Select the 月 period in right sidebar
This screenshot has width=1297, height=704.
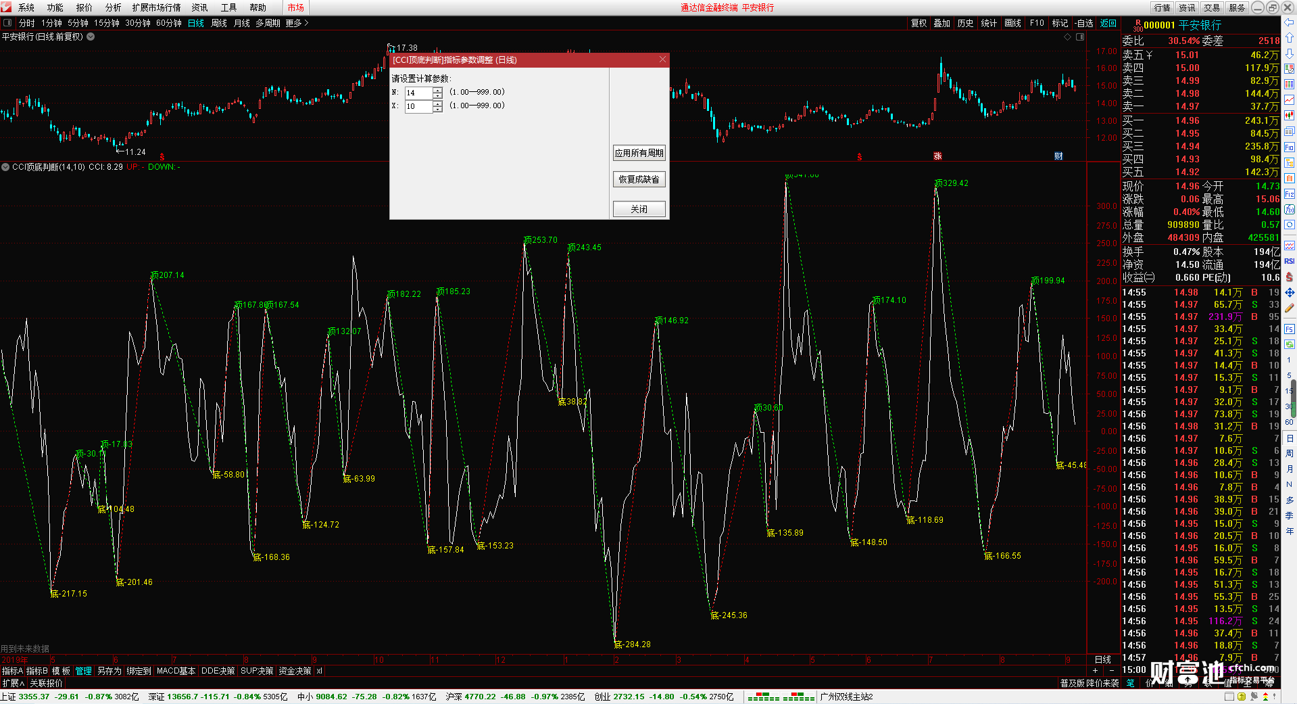point(1290,469)
